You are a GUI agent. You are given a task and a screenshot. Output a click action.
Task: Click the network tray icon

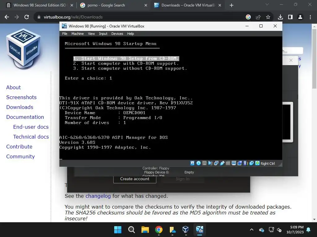(x=271, y=230)
